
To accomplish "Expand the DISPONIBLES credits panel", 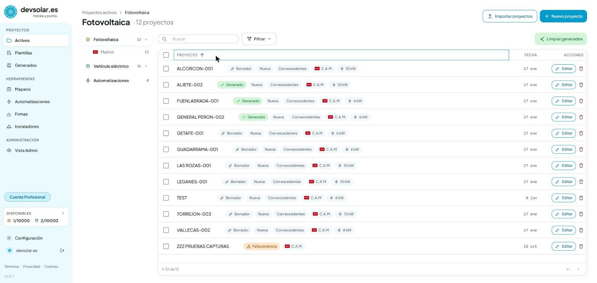I will [36, 217].
